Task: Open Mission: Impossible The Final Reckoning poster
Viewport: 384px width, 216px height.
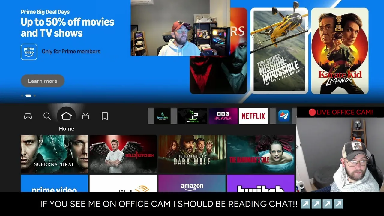Action: pyautogui.click(x=279, y=51)
